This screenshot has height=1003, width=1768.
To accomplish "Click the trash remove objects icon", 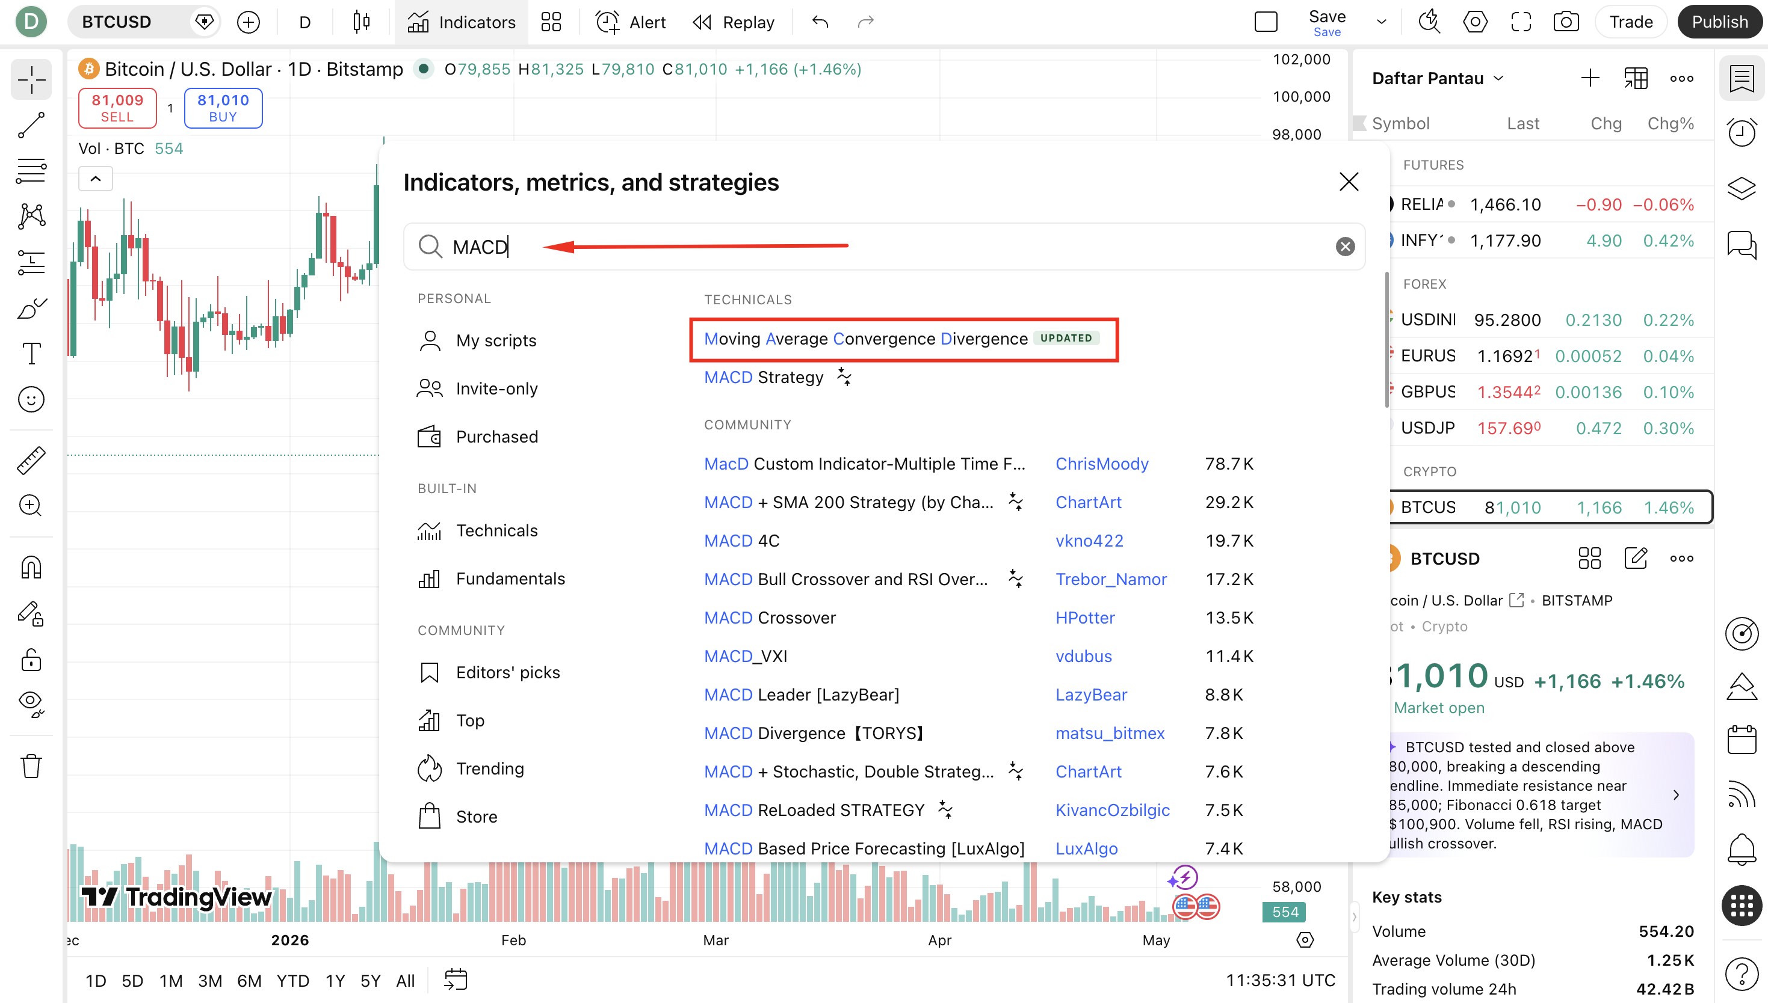I will click(x=31, y=765).
